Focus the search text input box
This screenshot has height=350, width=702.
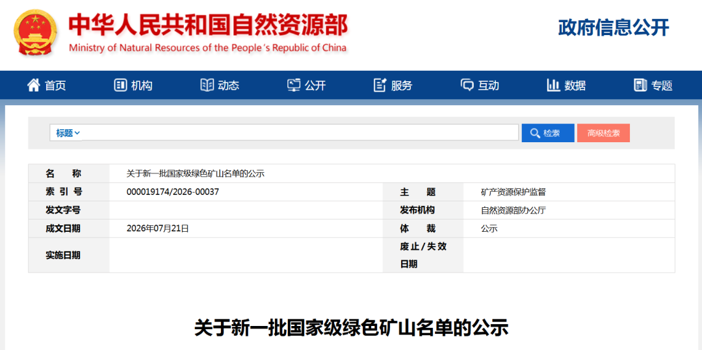click(300, 132)
